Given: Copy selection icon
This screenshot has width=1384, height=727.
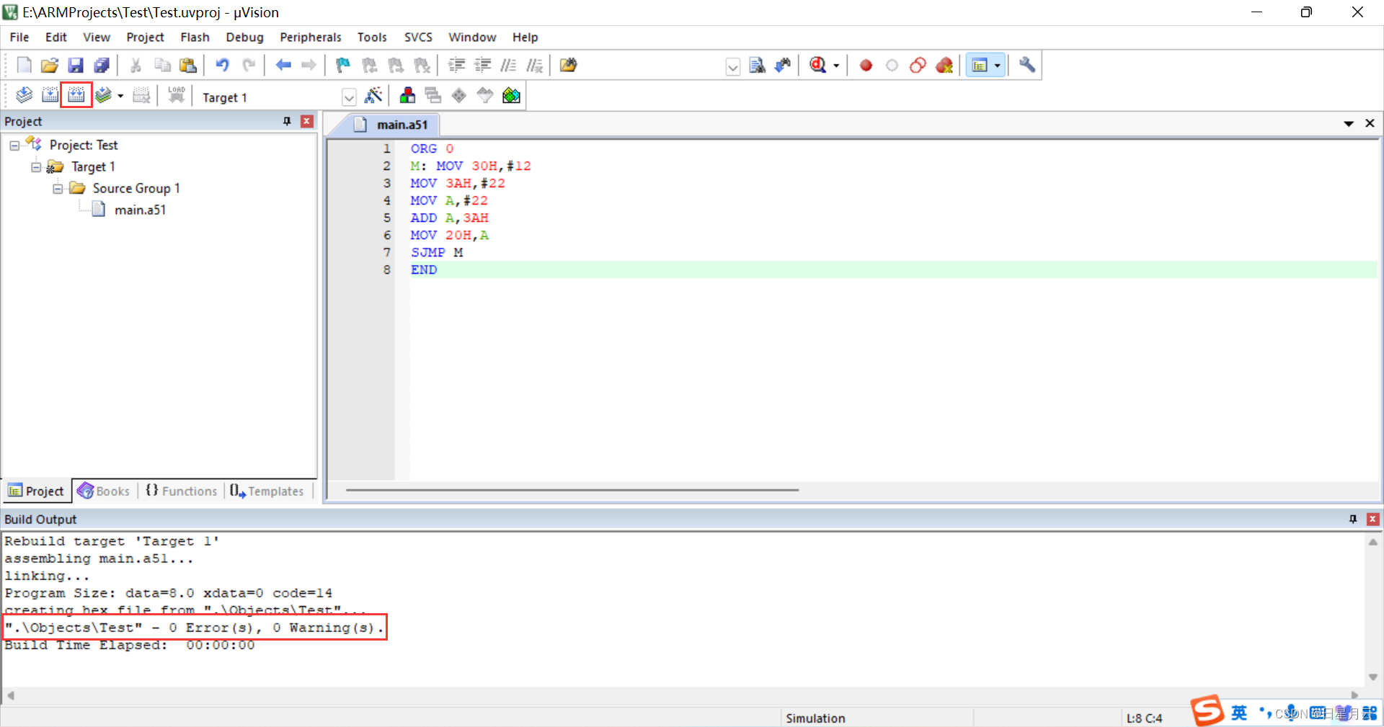Looking at the screenshot, I should click(x=162, y=66).
